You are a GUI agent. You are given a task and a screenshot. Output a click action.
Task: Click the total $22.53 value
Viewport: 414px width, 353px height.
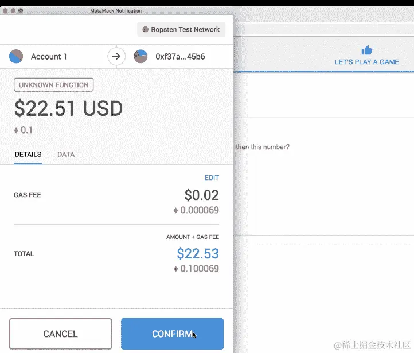point(198,253)
